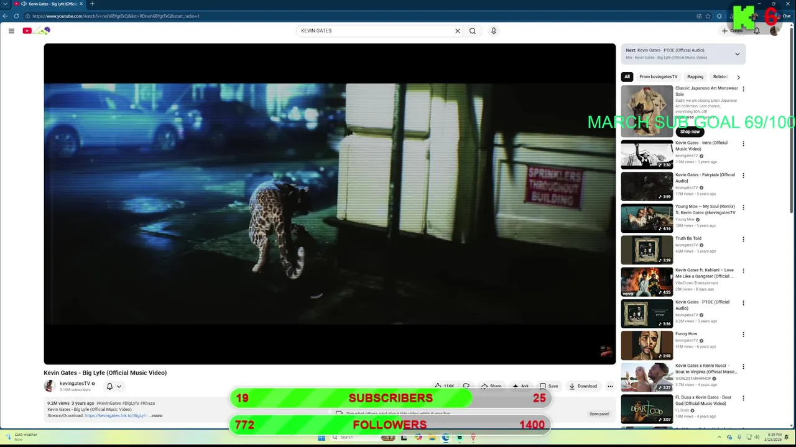Open Young Moe My Soul Remix thumbnail

pos(647,218)
